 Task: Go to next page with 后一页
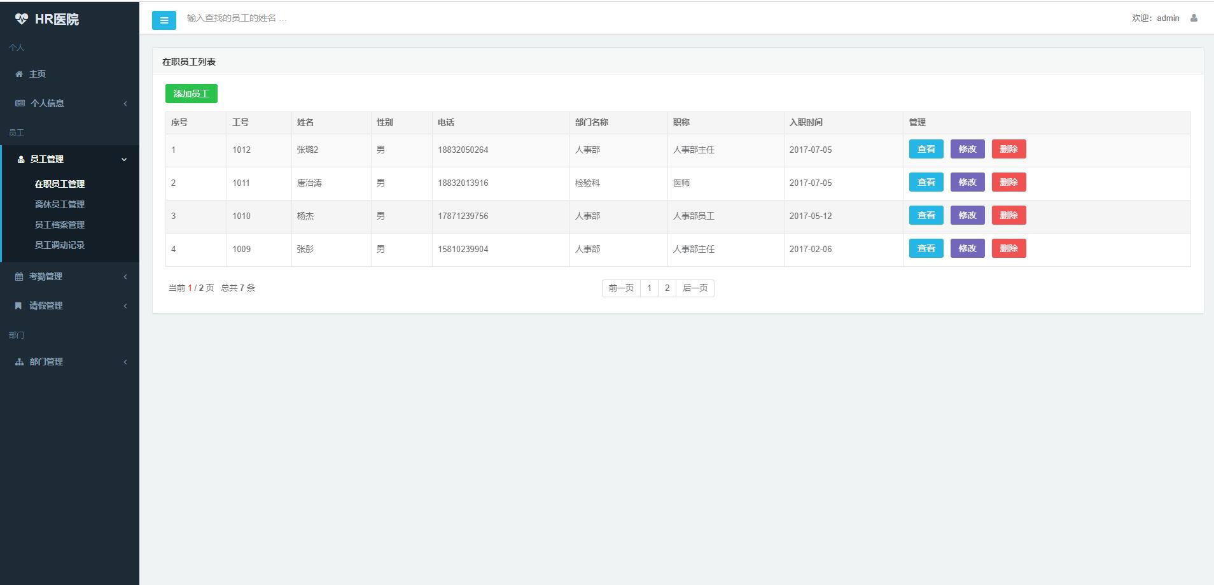(695, 288)
